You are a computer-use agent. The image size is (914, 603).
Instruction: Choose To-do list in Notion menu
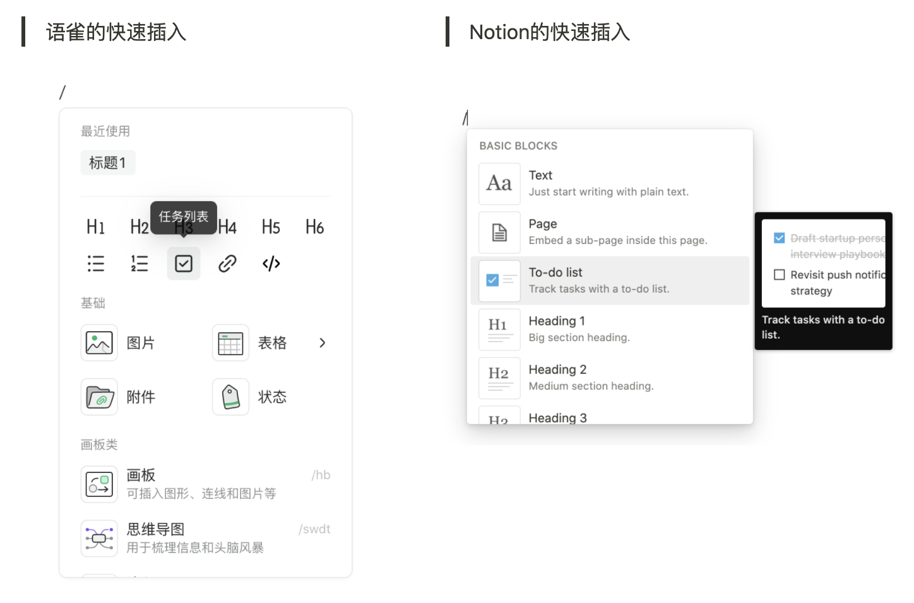[x=610, y=281]
